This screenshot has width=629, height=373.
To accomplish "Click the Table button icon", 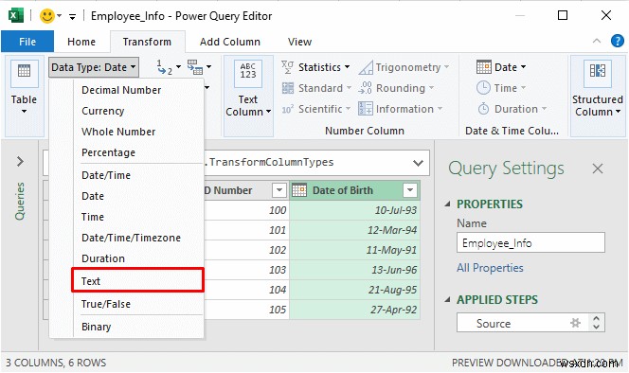I will click(24, 74).
